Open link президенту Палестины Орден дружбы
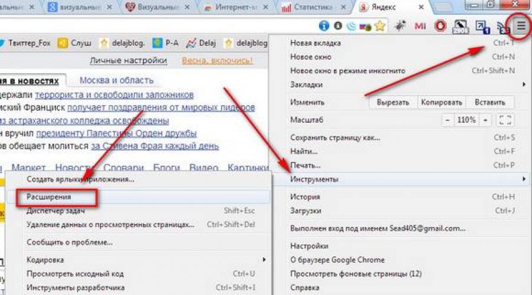The width and height of the screenshot is (532, 295). [x=116, y=133]
